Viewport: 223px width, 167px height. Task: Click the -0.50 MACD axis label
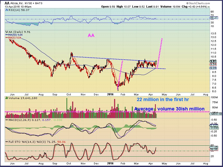pos(214,136)
